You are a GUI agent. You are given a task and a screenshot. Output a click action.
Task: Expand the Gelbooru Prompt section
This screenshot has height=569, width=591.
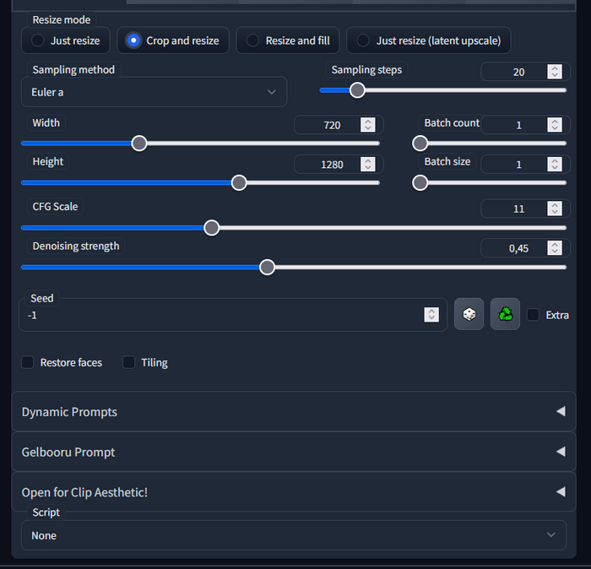point(293,452)
